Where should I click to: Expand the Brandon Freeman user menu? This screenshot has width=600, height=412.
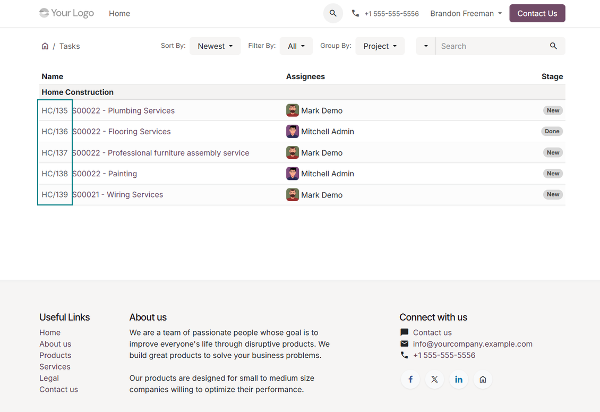click(x=466, y=13)
